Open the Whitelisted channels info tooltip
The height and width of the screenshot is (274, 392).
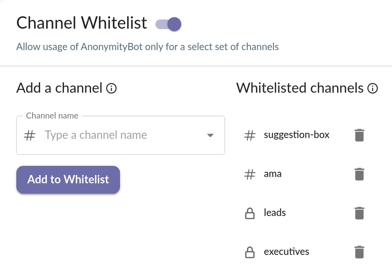pyautogui.click(x=373, y=88)
